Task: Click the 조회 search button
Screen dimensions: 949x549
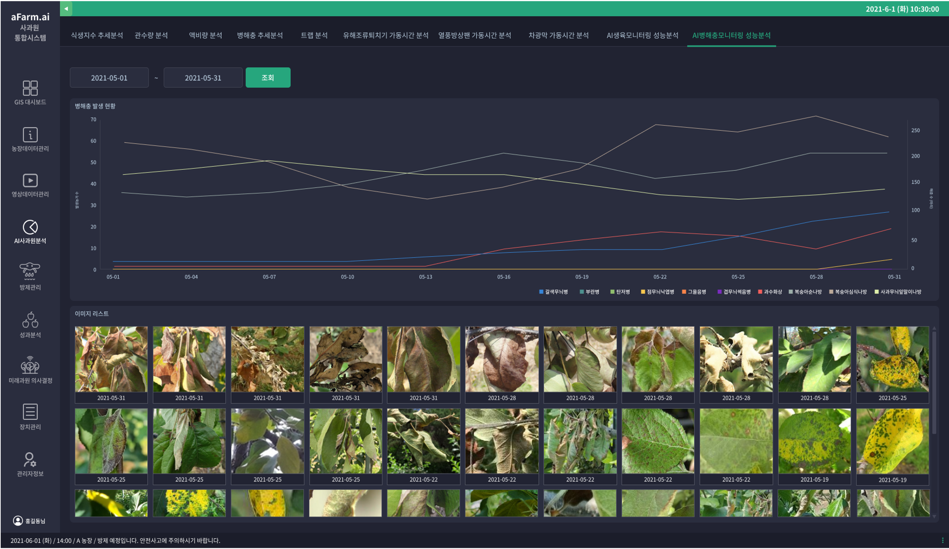Action: pyautogui.click(x=268, y=78)
